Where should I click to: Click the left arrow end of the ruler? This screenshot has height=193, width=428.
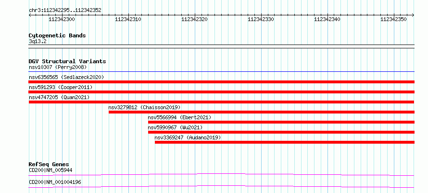point(30,15)
